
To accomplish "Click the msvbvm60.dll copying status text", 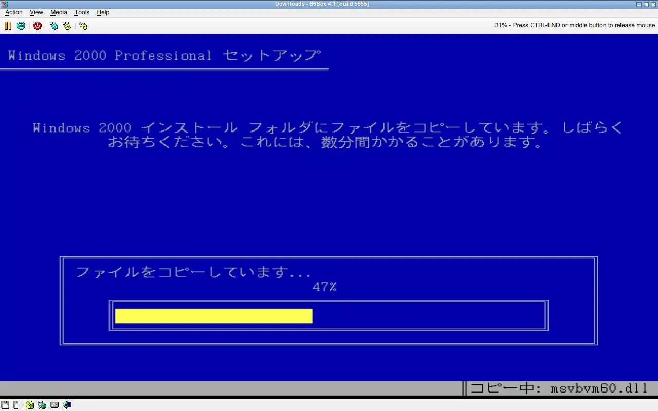I will point(559,388).
